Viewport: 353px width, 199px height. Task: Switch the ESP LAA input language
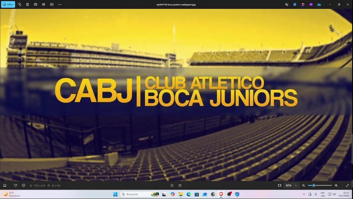(323, 194)
